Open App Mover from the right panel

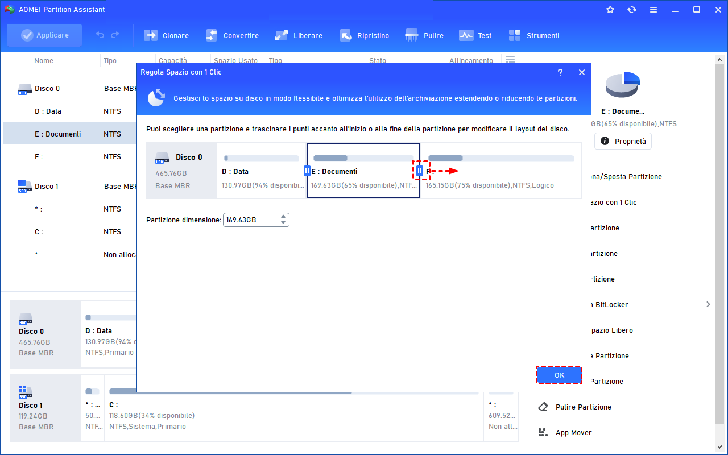click(574, 433)
